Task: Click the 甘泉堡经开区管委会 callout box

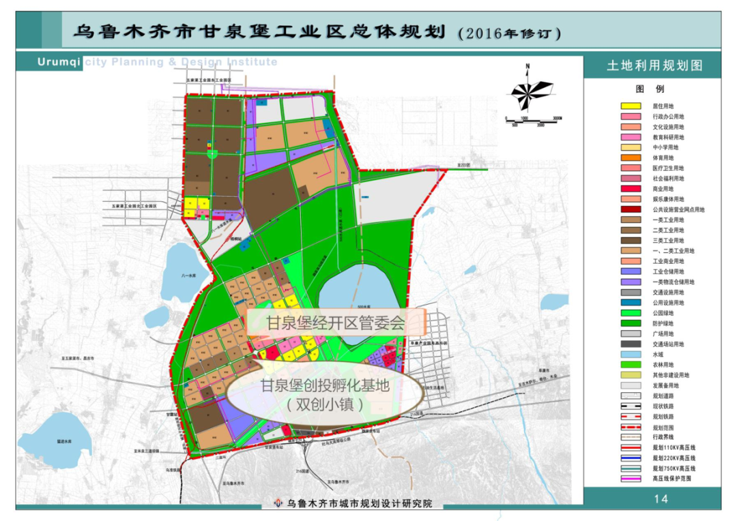Action: point(336,323)
